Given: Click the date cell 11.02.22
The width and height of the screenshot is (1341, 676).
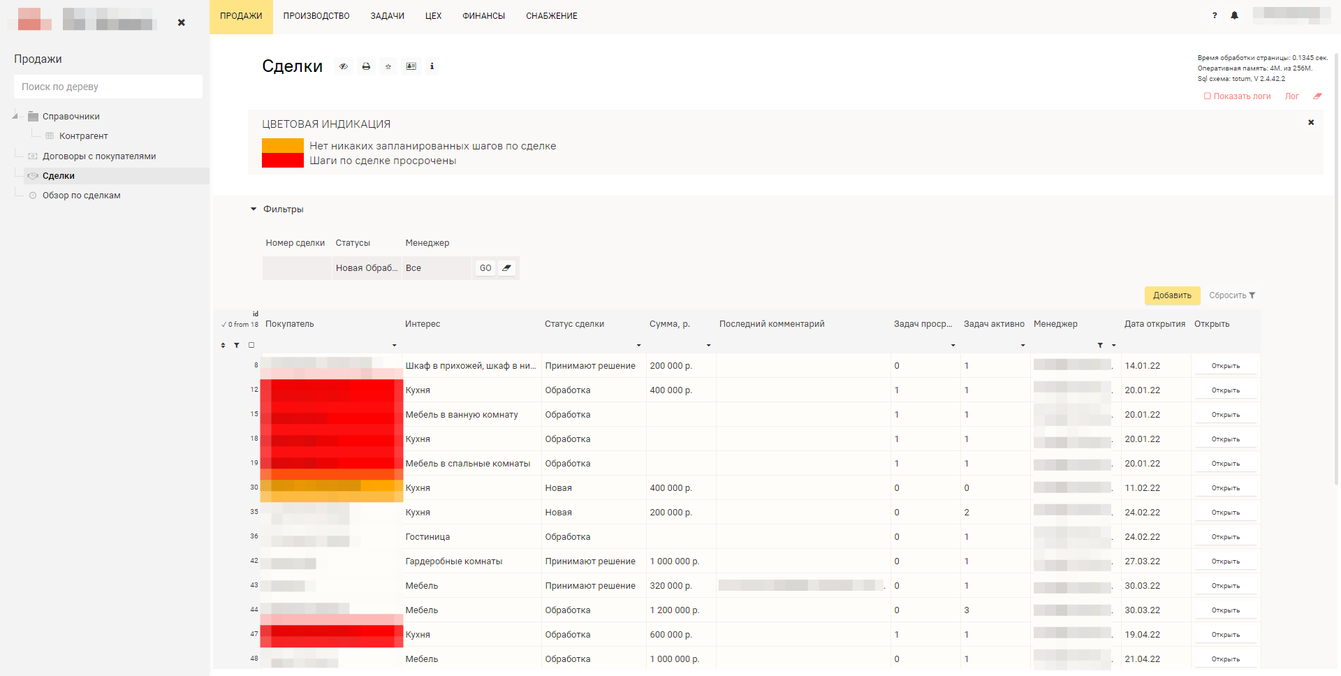Looking at the screenshot, I should [1156, 488].
